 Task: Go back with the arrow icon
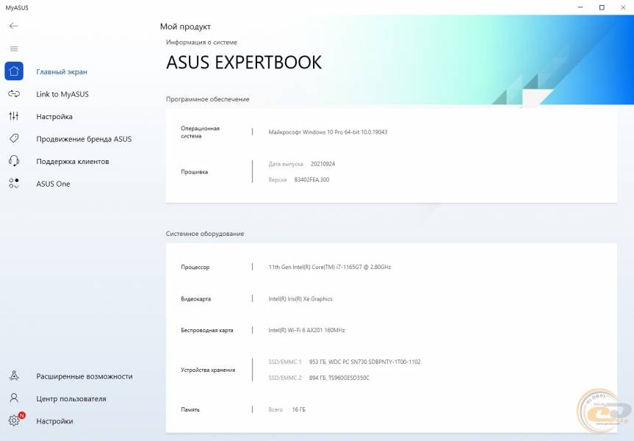14,26
